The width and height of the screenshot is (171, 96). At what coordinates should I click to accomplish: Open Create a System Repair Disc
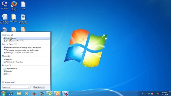pyautogui.click(x=15, y=41)
